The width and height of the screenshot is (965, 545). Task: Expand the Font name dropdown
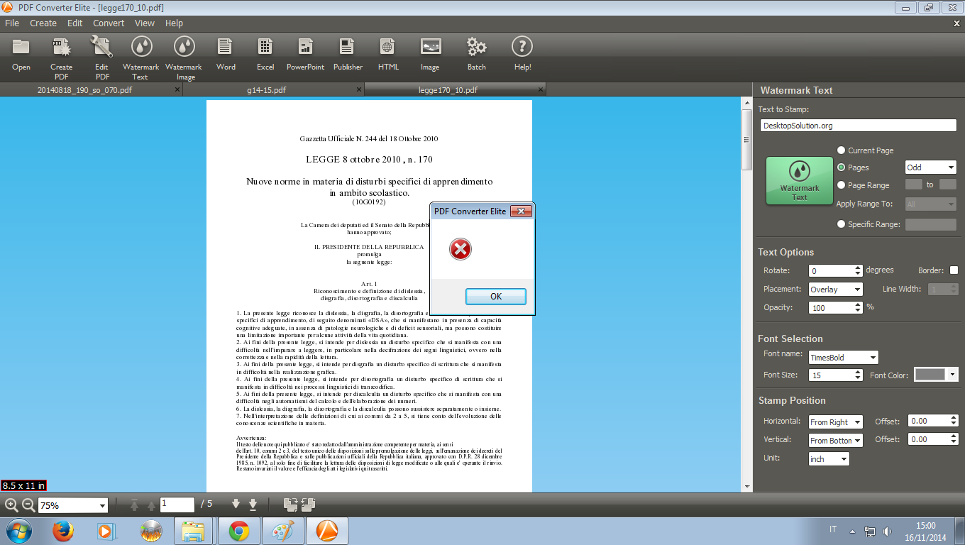843,358
